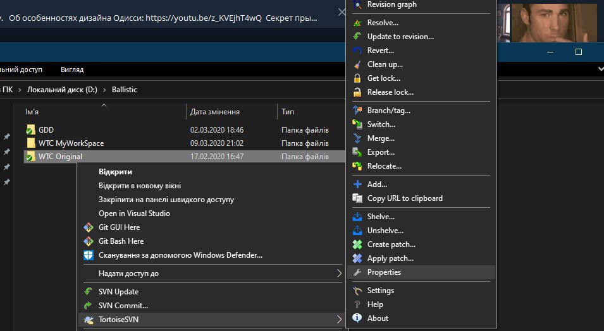Click the Unshelve icon

tap(357, 231)
